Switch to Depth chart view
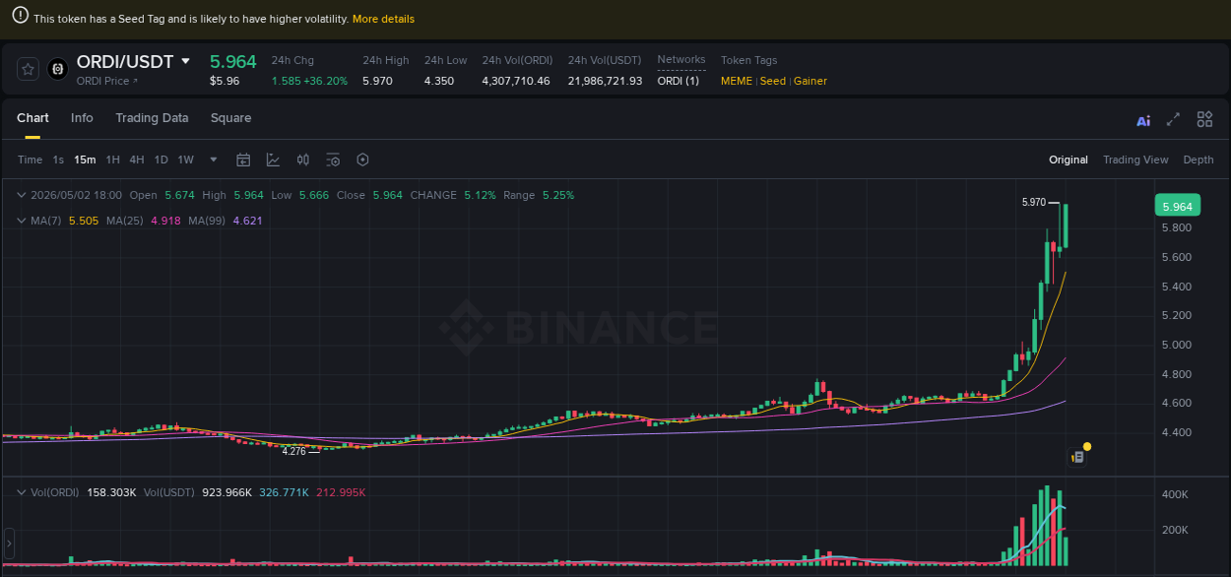This screenshot has width=1231, height=577. (x=1199, y=160)
